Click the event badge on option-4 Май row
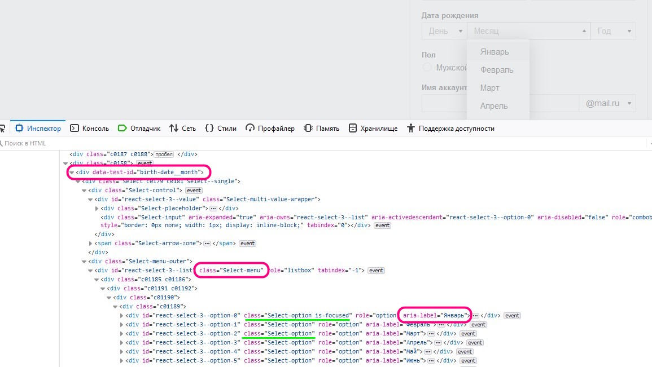 tap(465, 352)
